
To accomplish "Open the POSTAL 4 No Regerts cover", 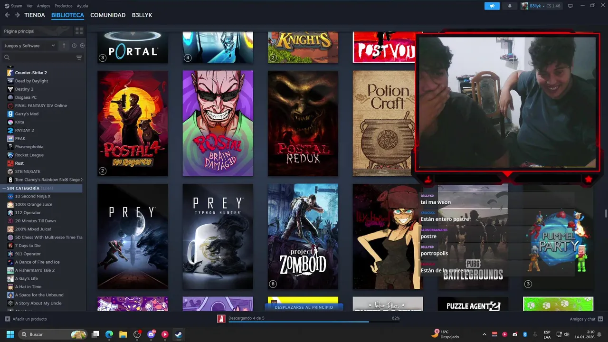I will pyautogui.click(x=133, y=123).
